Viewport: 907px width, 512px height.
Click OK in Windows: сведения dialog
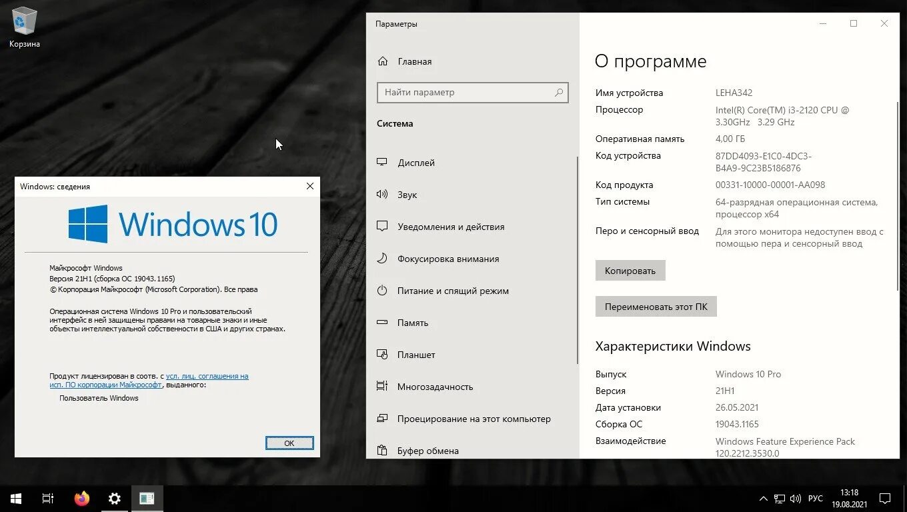pos(289,443)
